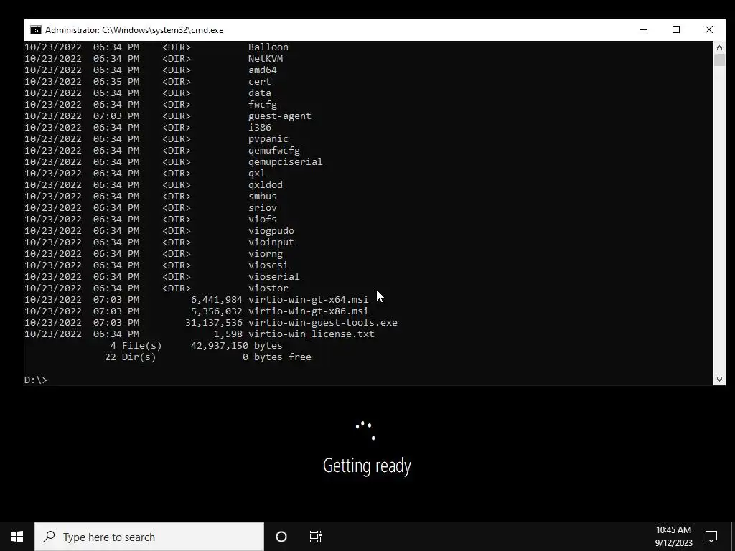This screenshot has width=735, height=551.
Task: Click the data directory entry
Action: coord(260,93)
